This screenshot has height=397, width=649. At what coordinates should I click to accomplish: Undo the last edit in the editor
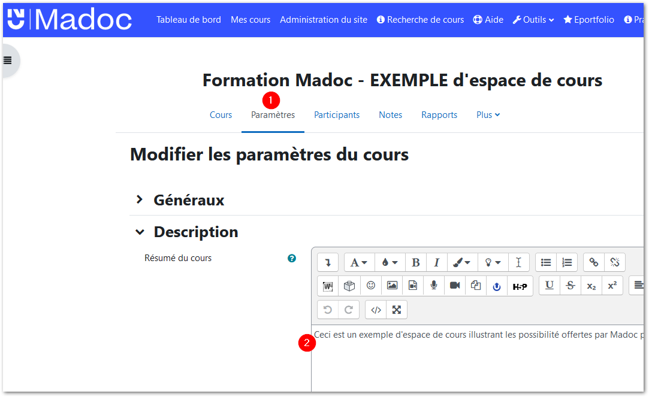click(x=327, y=310)
